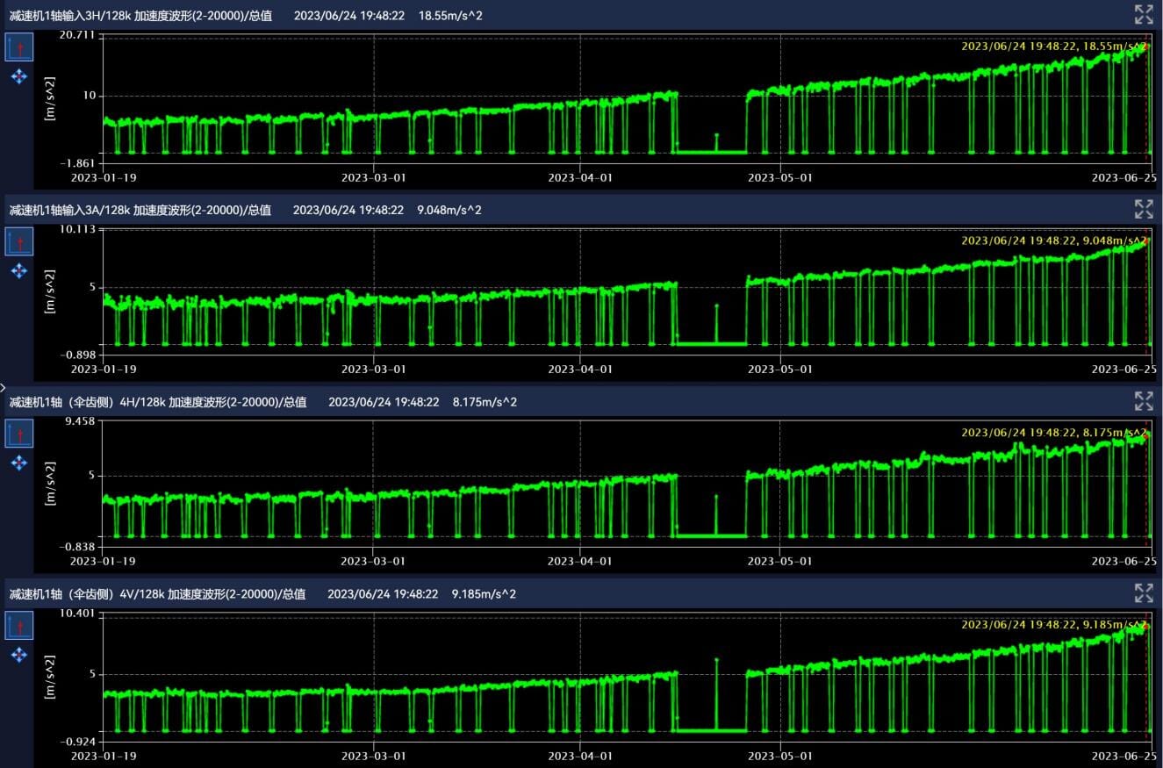
Task: Toggle the vertical axis tool on 4H chart
Action: coord(19,434)
